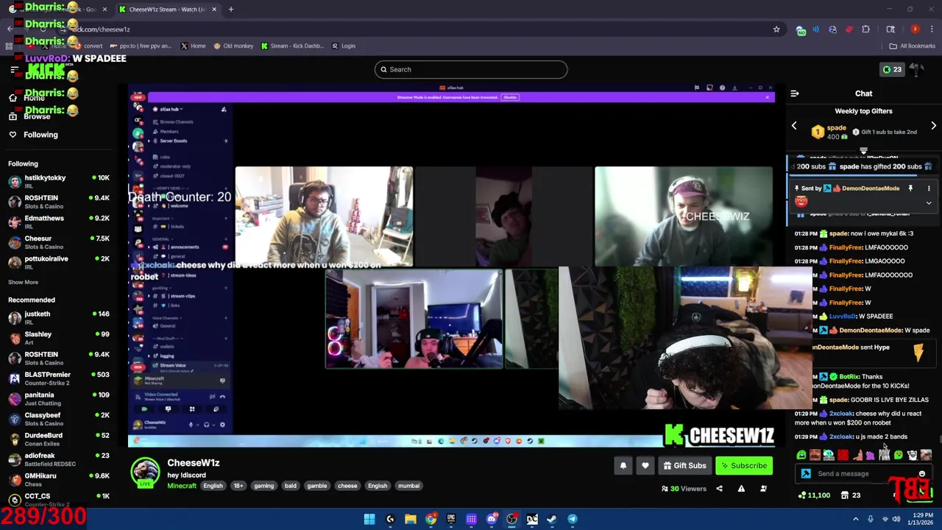Subscribe to the CheeseW1z channel
The height and width of the screenshot is (530, 942).
coord(744,465)
